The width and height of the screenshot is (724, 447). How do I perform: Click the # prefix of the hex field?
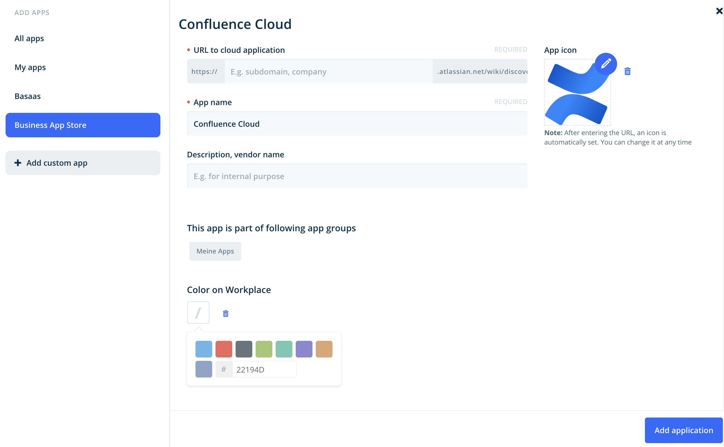point(224,369)
